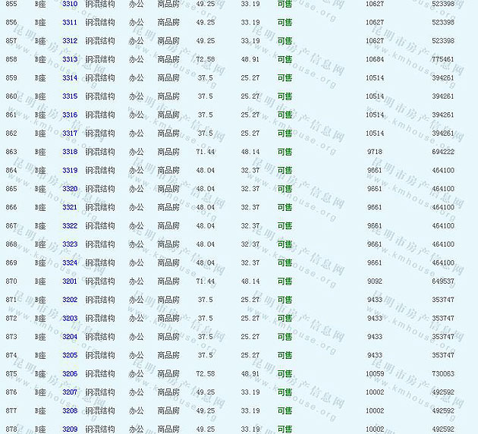The width and height of the screenshot is (478, 434).
Task: View room 3318 details
Action: click(70, 152)
